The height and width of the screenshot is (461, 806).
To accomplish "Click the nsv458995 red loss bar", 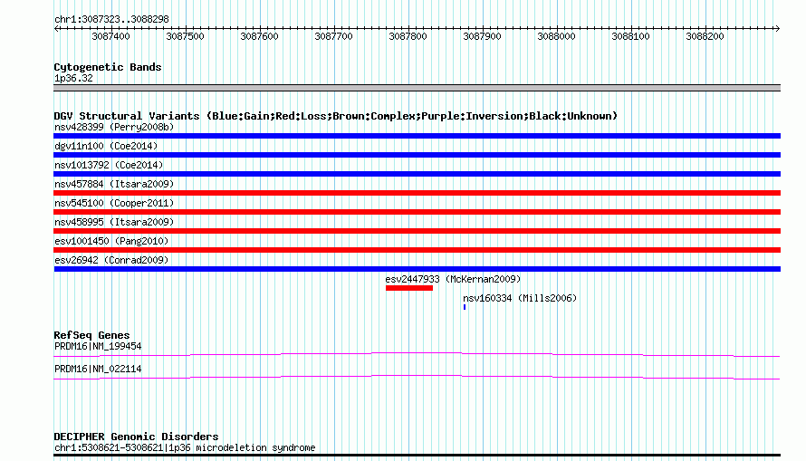I will point(417,231).
